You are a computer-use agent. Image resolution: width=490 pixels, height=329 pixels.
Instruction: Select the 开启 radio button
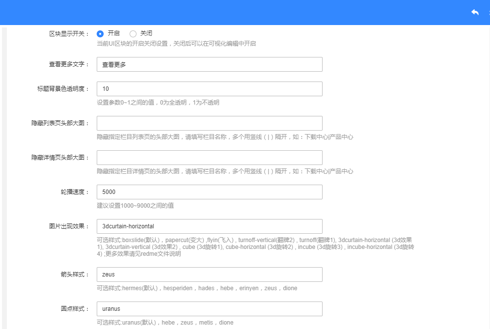[x=100, y=34]
